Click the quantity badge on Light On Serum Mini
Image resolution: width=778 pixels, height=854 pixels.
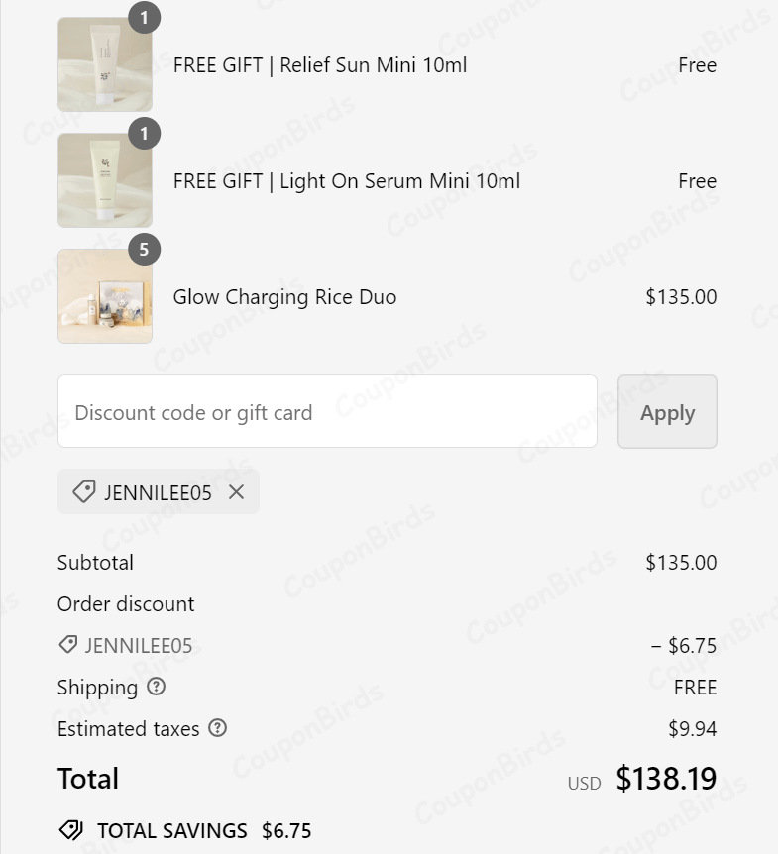pos(145,134)
